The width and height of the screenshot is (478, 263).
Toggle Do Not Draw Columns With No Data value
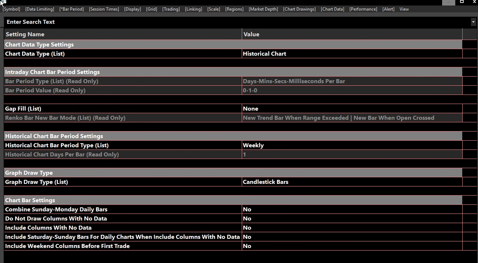point(352,219)
